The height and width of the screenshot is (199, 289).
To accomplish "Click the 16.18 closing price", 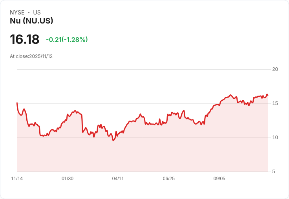I will tap(24, 40).
